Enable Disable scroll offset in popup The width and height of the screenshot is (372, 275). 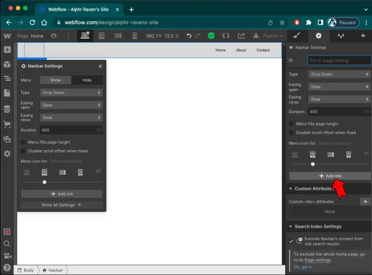coord(23,151)
